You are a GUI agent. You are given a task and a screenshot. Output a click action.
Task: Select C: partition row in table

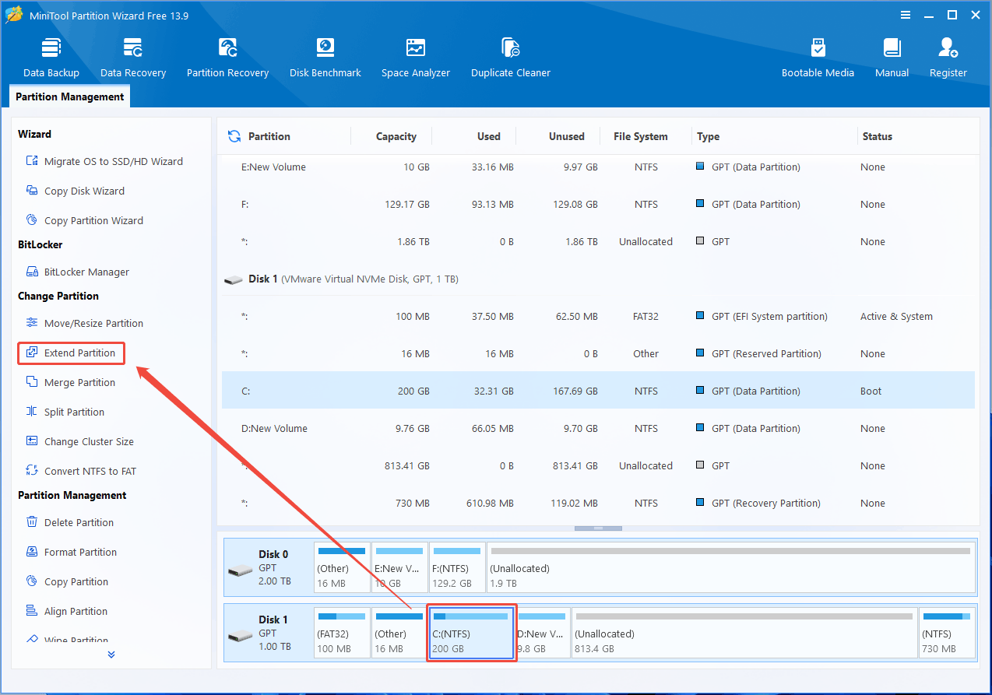coord(598,391)
